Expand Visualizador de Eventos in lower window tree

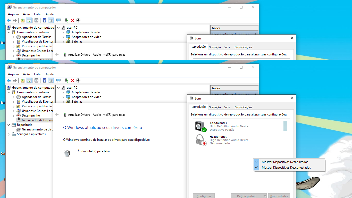pyautogui.click(x=14, y=102)
